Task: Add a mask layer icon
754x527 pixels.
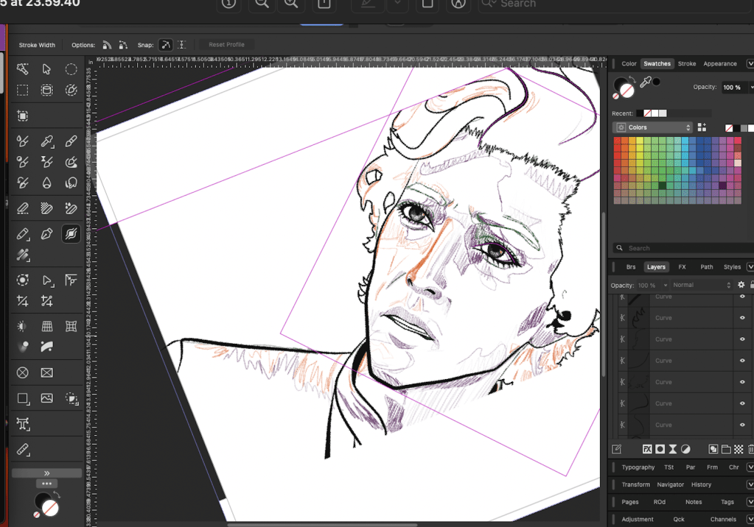Action: click(660, 449)
